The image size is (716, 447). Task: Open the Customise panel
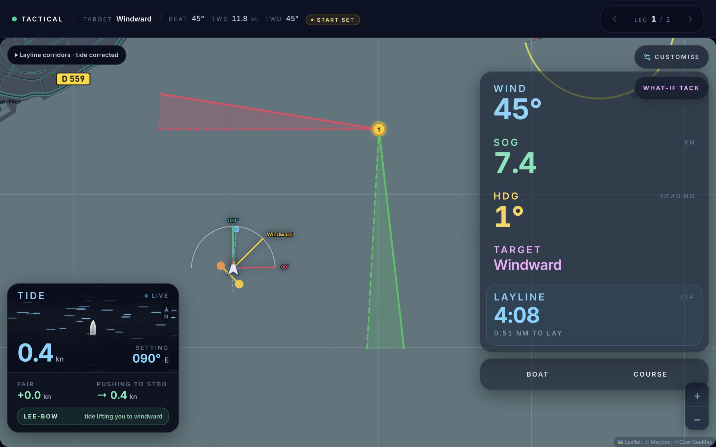[671, 57]
